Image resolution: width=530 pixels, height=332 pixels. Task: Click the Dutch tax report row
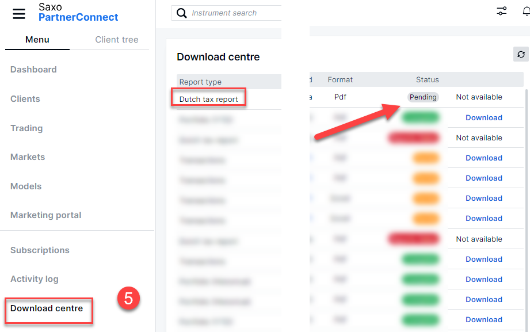[208, 99]
